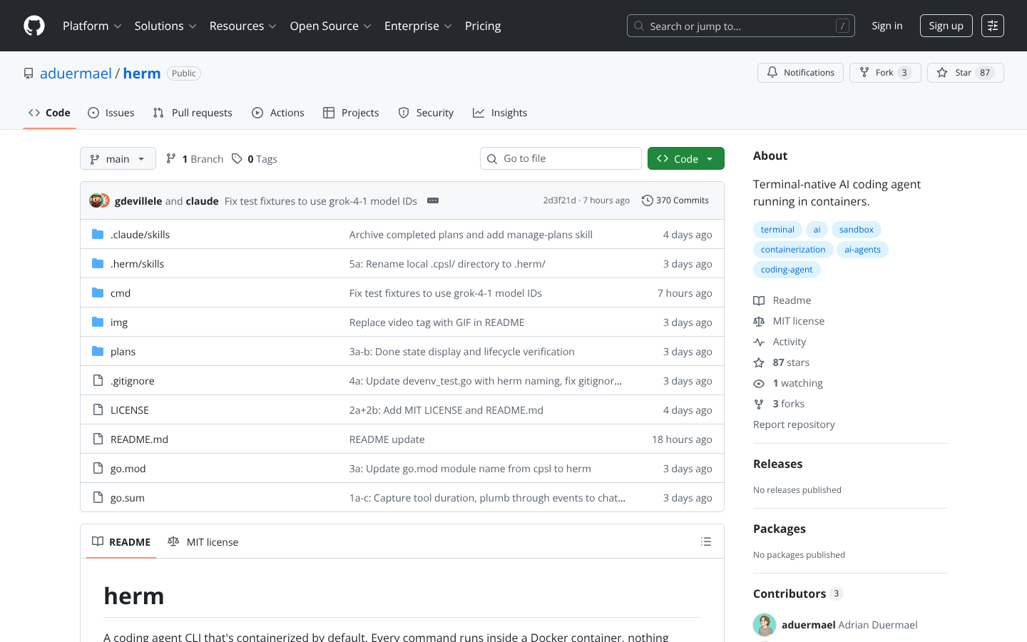Click the GitHub logo icon
Image resolution: width=1027 pixels, height=642 pixels.
click(x=34, y=26)
